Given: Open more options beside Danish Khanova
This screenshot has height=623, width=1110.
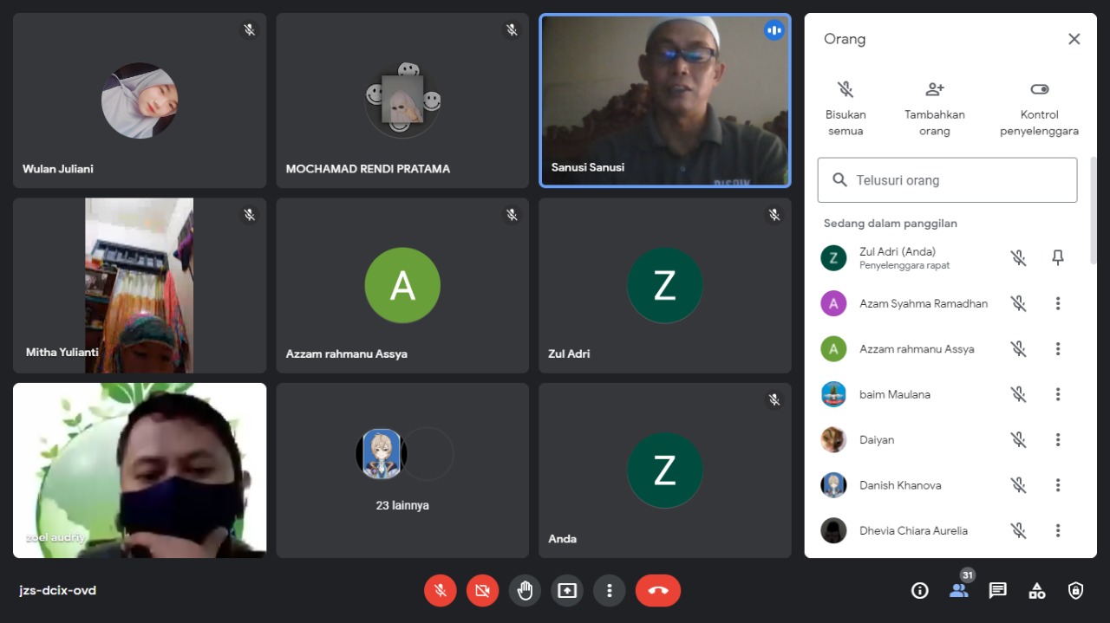Looking at the screenshot, I should pos(1057,485).
